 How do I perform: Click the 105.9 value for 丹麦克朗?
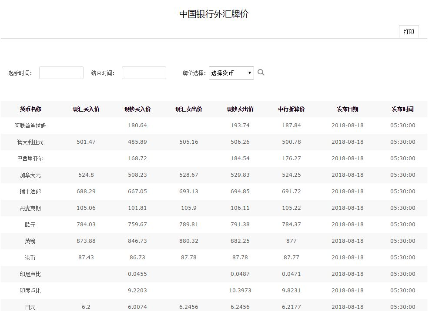[x=189, y=208]
